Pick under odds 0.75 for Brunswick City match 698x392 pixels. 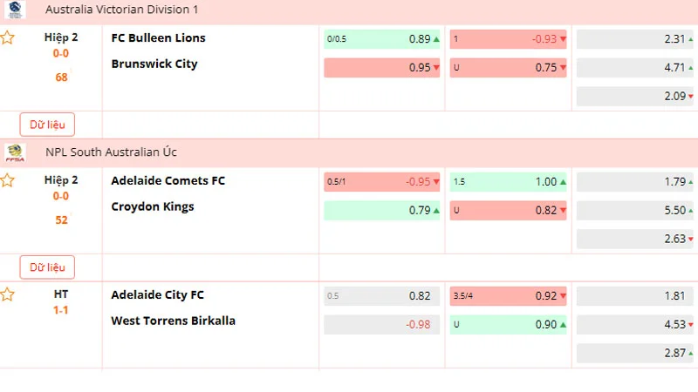click(509, 68)
